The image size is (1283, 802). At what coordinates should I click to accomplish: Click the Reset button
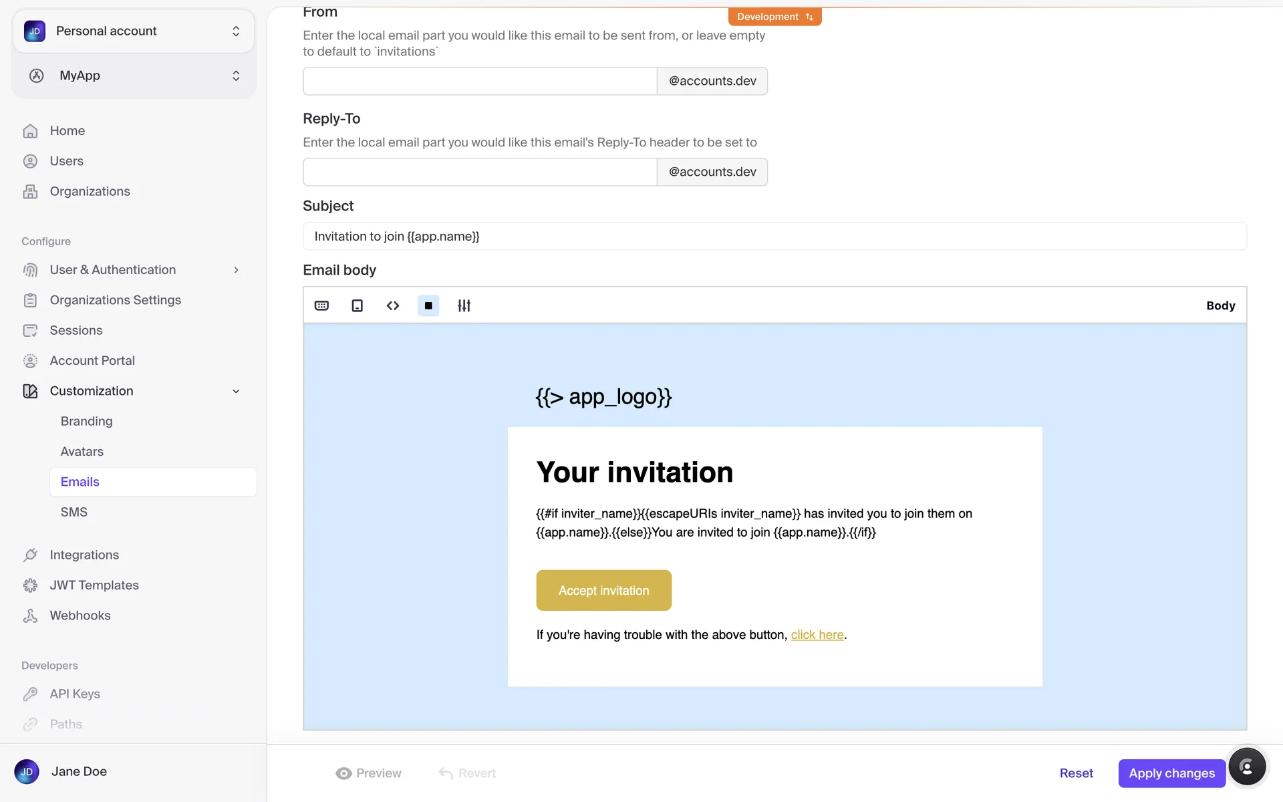1076,773
